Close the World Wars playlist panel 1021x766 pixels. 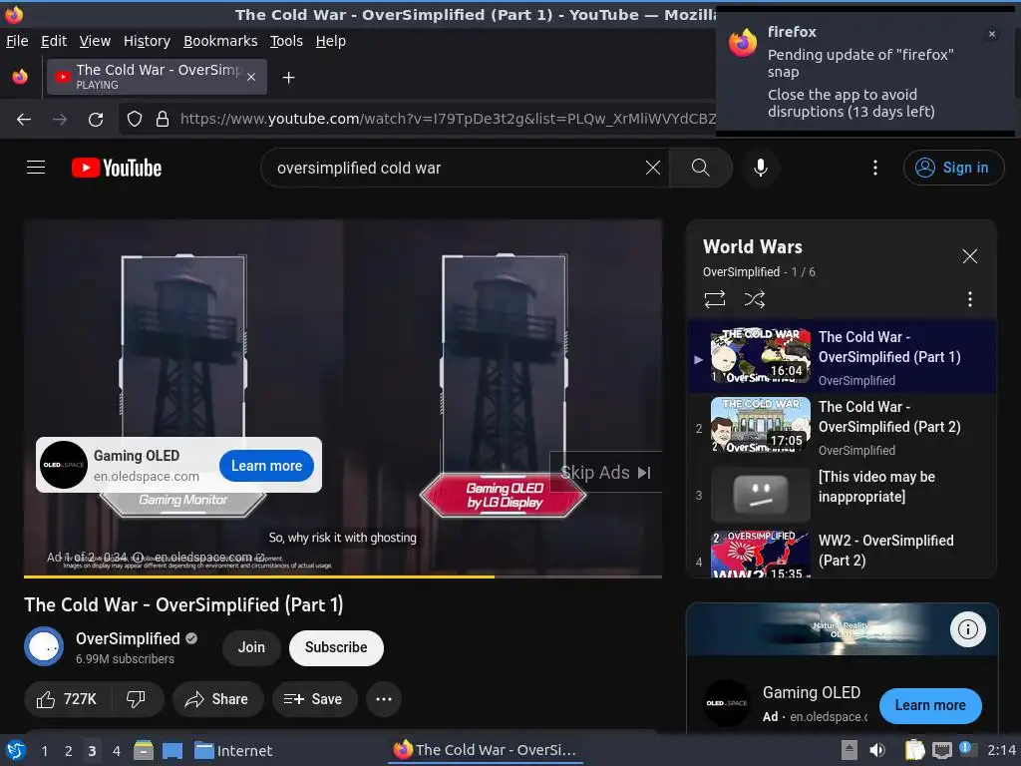pyautogui.click(x=969, y=256)
